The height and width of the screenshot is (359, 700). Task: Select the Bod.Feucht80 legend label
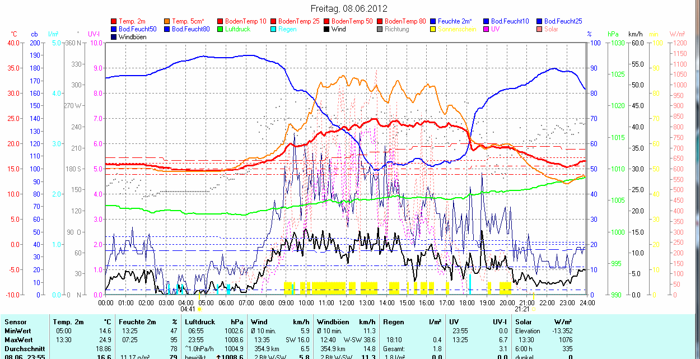[191, 29]
